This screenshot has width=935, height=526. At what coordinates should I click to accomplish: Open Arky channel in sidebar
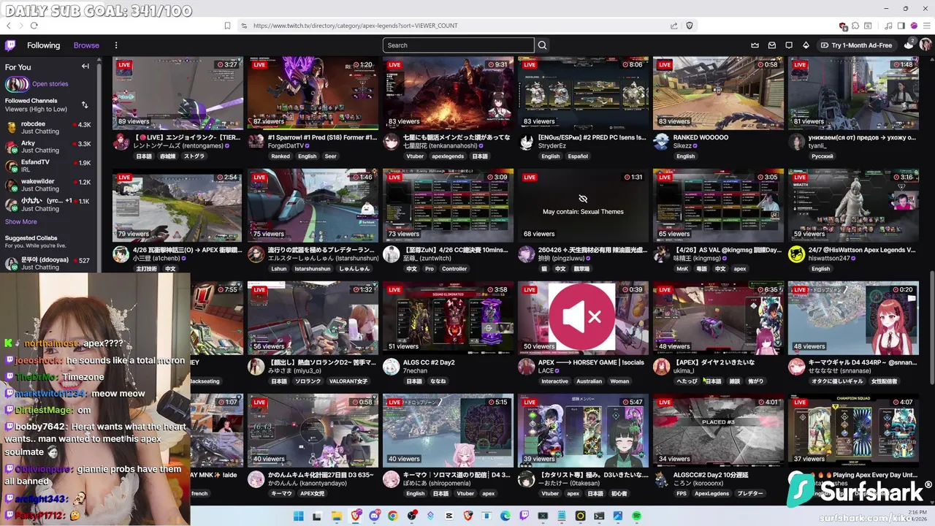click(47, 147)
